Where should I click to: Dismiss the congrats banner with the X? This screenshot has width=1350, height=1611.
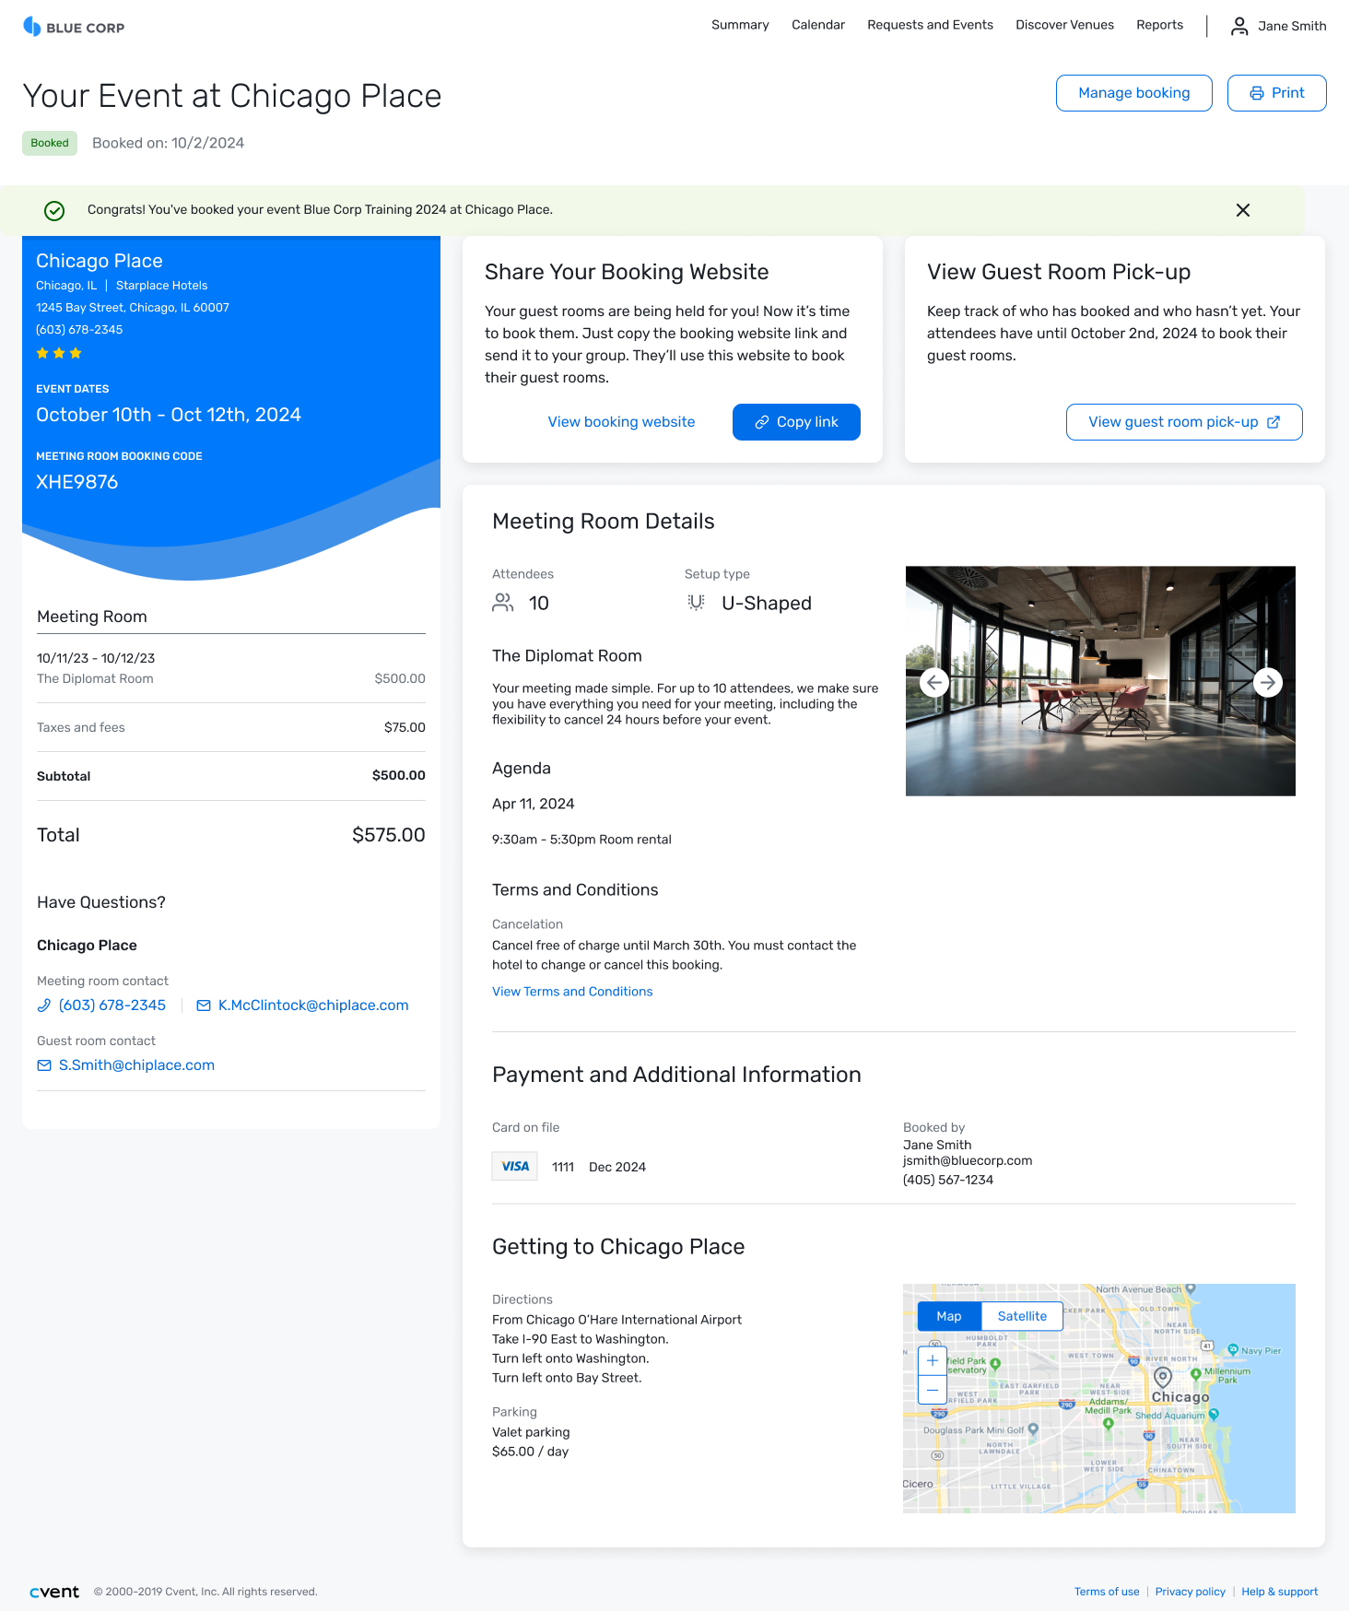[x=1243, y=210]
